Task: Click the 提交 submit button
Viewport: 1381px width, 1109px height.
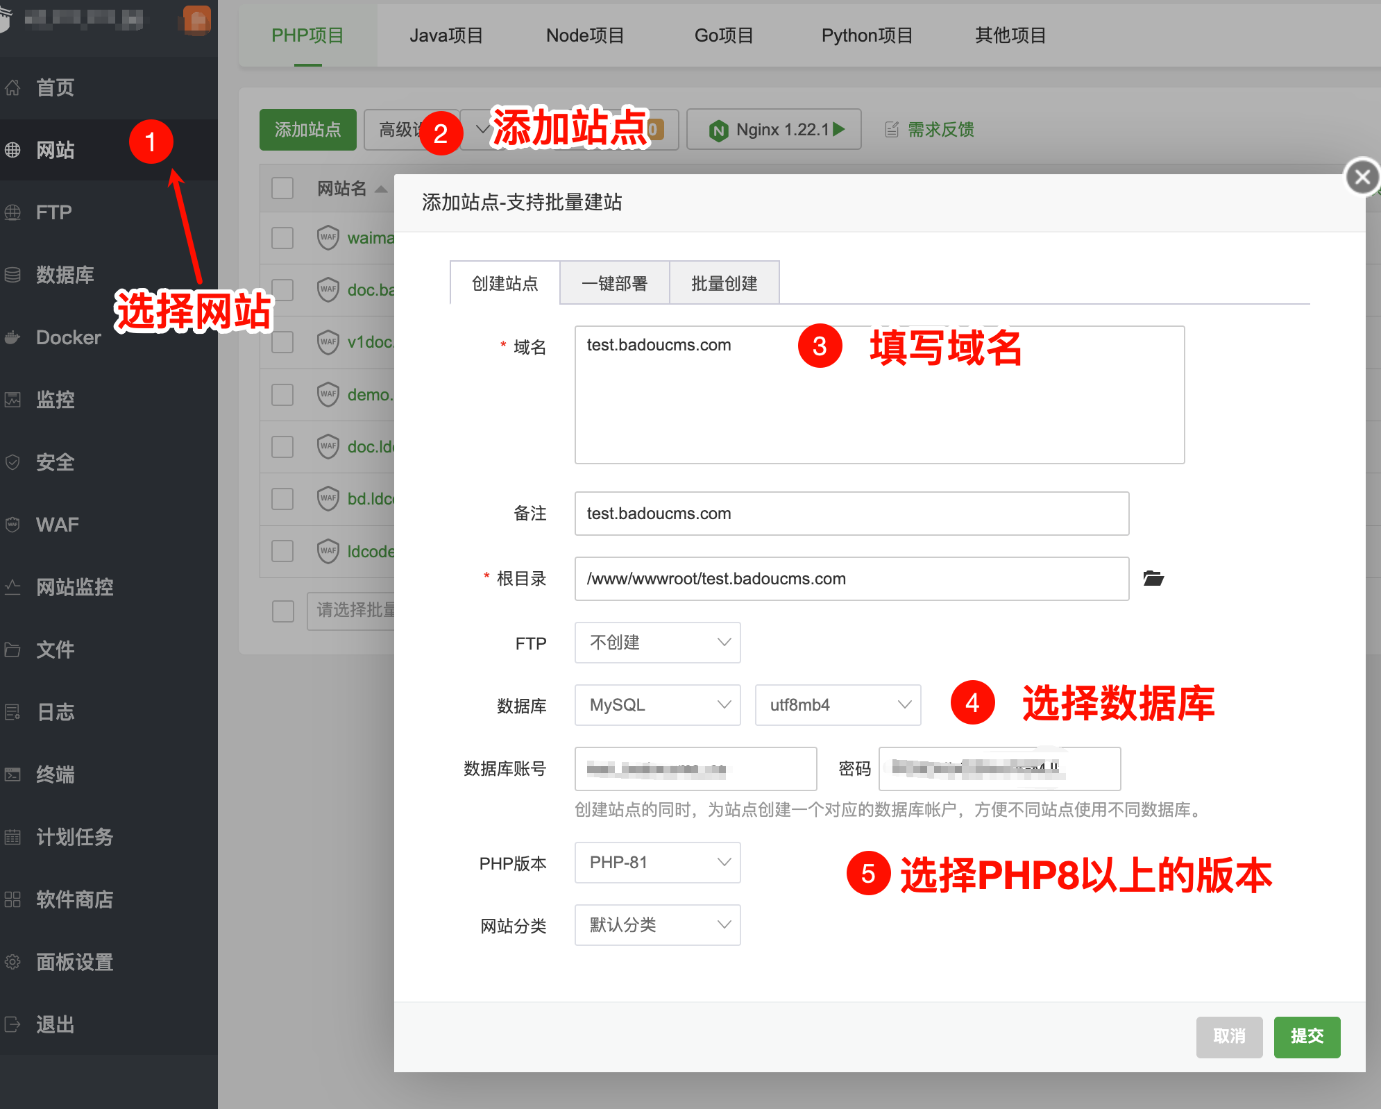Action: pyautogui.click(x=1307, y=1037)
